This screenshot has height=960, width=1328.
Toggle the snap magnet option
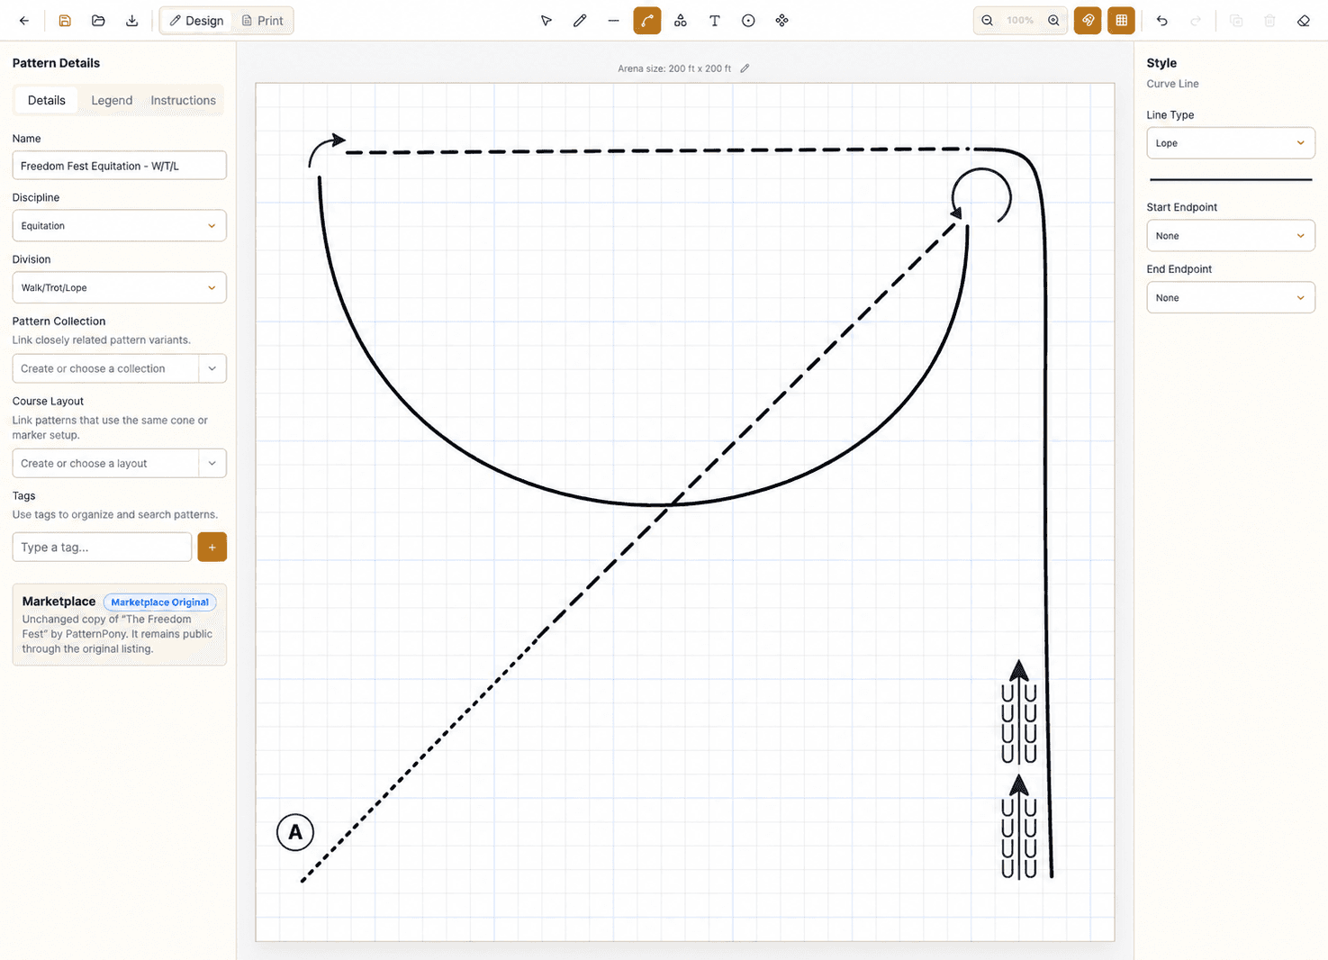pyautogui.click(x=1088, y=21)
